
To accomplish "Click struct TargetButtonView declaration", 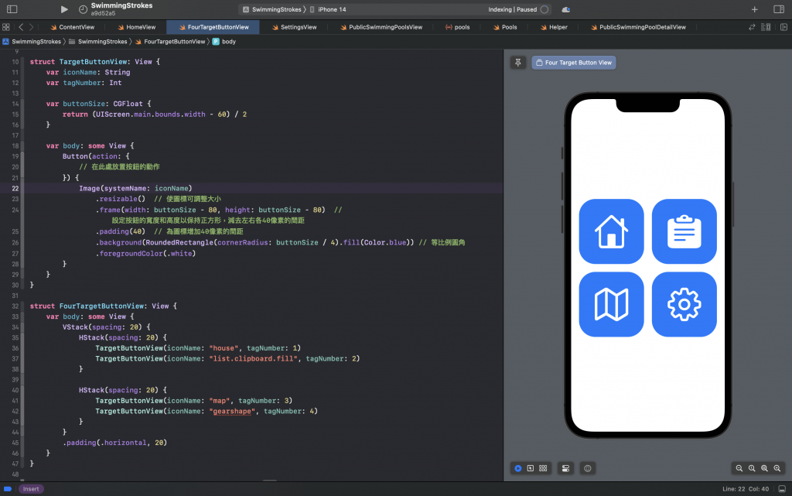I will (x=94, y=62).
